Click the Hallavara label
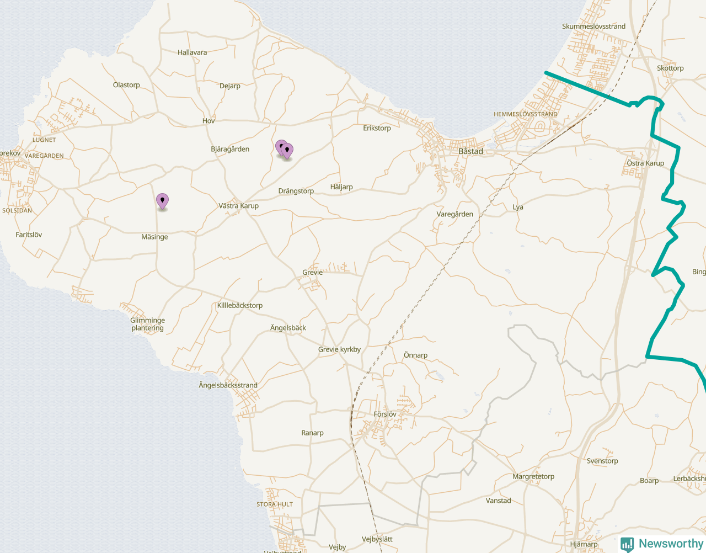This screenshot has width=706, height=553. coord(192,52)
